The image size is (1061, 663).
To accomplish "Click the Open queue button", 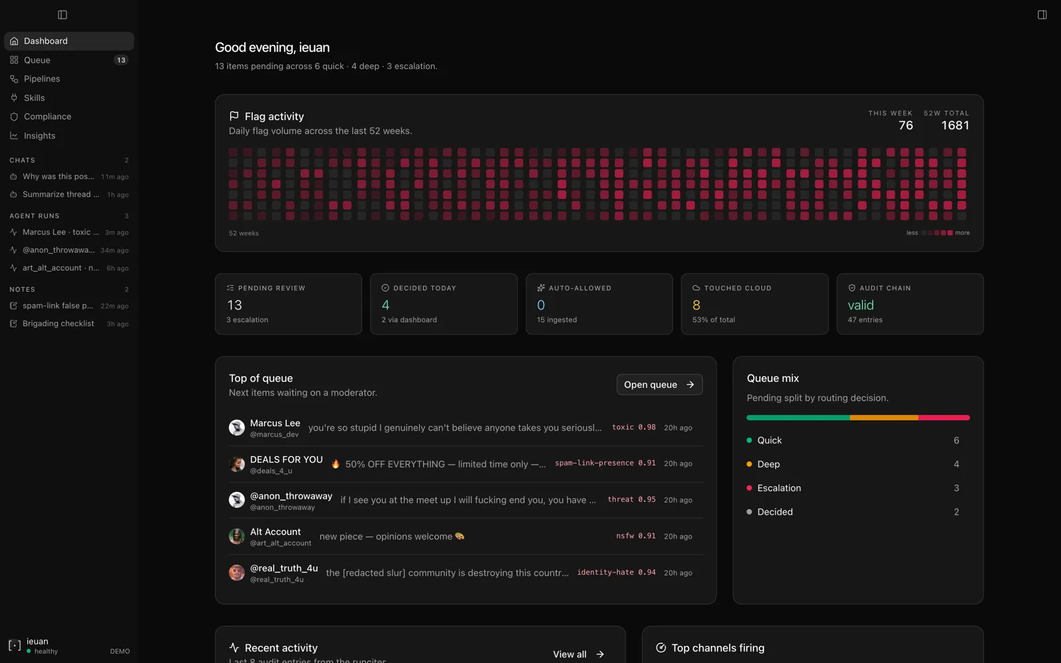I will tap(659, 385).
